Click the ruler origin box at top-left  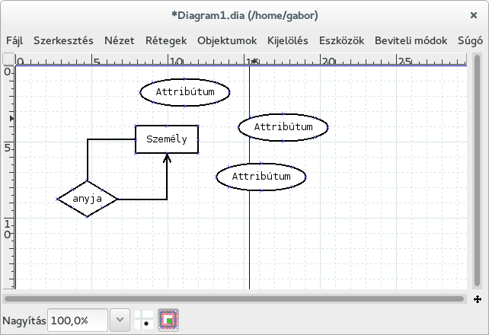point(8,59)
